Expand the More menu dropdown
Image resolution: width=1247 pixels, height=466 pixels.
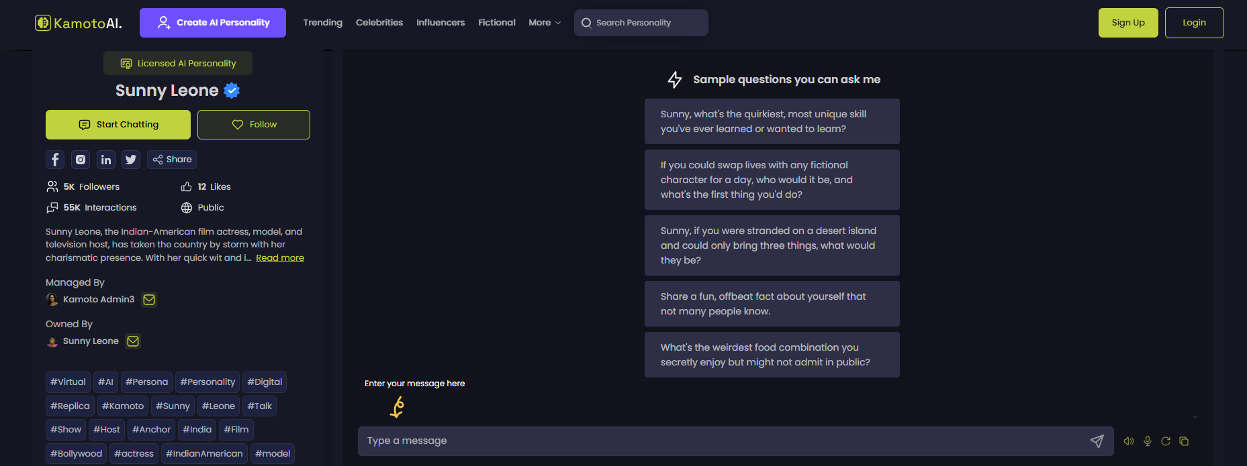pos(545,23)
